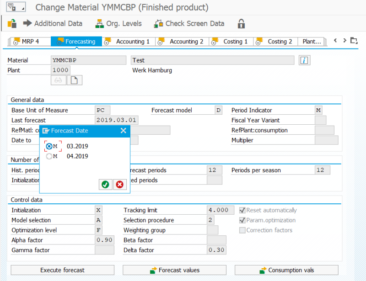Toggle the Param.optimization checkbox
The height and width of the screenshot is (281, 366).
(x=242, y=220)
